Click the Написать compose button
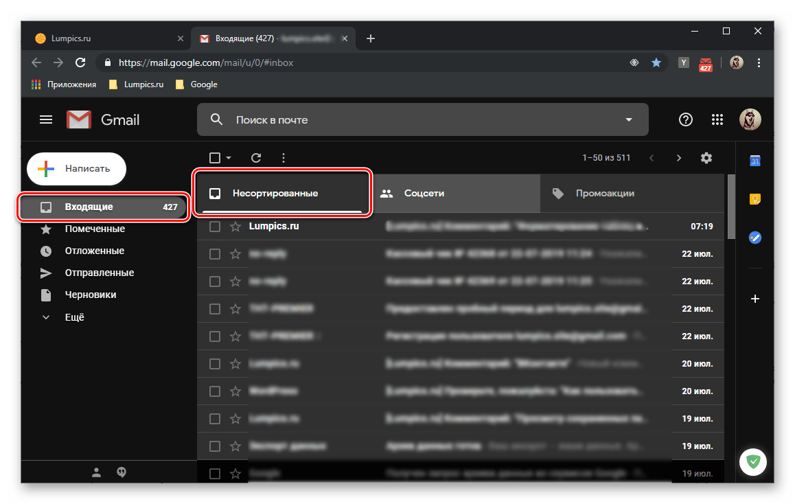The image size is (795, 504). click(76, 168)
